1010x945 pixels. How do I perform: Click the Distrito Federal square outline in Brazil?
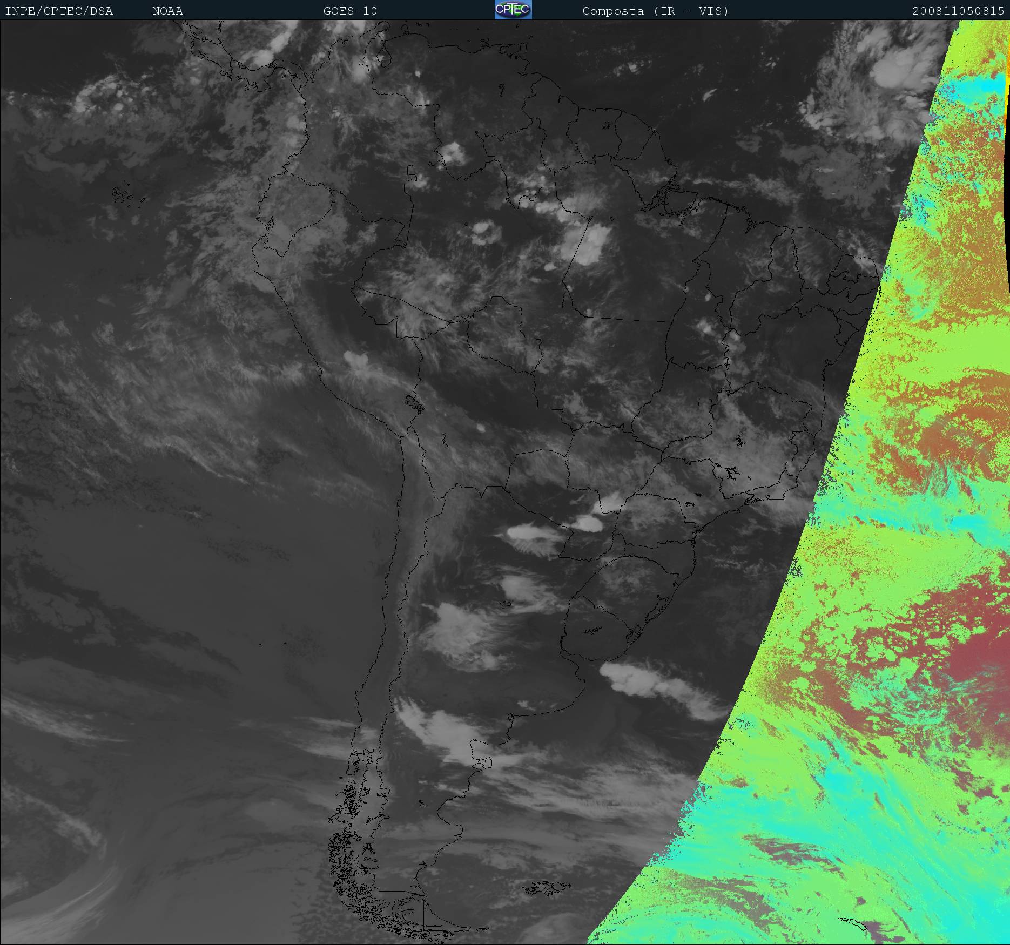click(x=705, y=402)
